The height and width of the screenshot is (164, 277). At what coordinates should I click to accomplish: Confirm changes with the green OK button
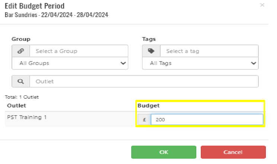[x=164, y=152]
